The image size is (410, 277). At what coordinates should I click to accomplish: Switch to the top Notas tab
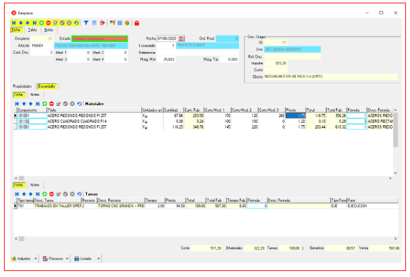[49, 30]
